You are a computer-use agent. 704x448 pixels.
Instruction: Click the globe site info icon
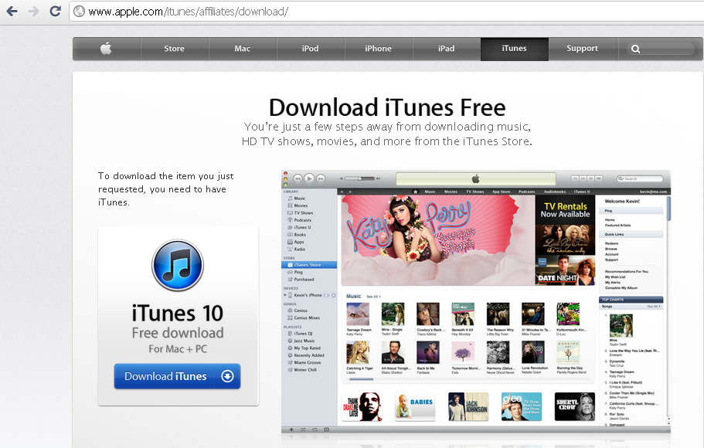coord(79,12)
